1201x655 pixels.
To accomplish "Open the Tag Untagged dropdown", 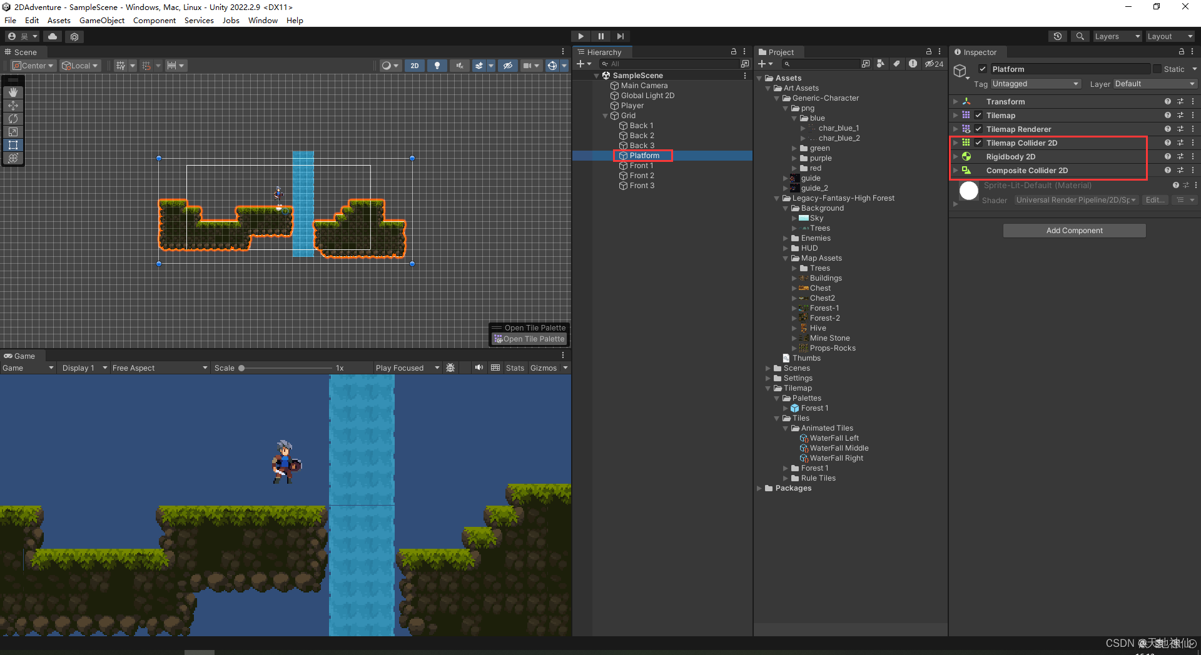I will pos(1035,84).
